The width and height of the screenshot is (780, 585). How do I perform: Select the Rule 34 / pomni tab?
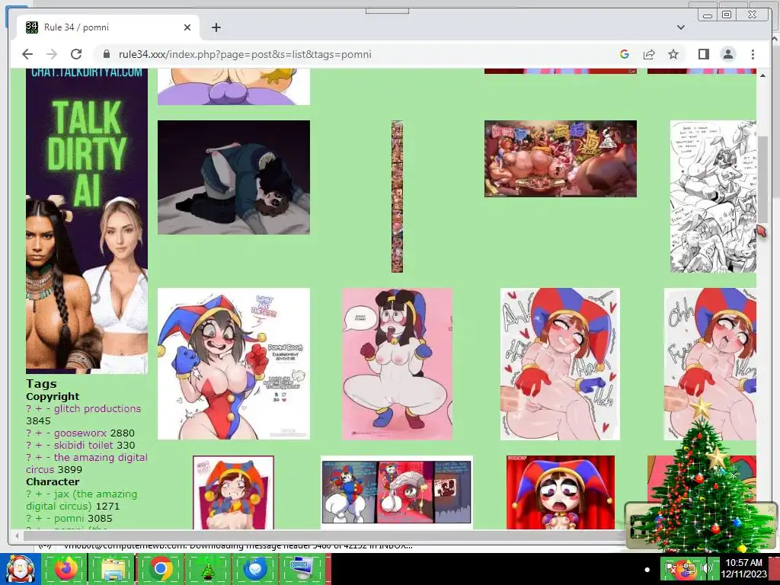107,27
